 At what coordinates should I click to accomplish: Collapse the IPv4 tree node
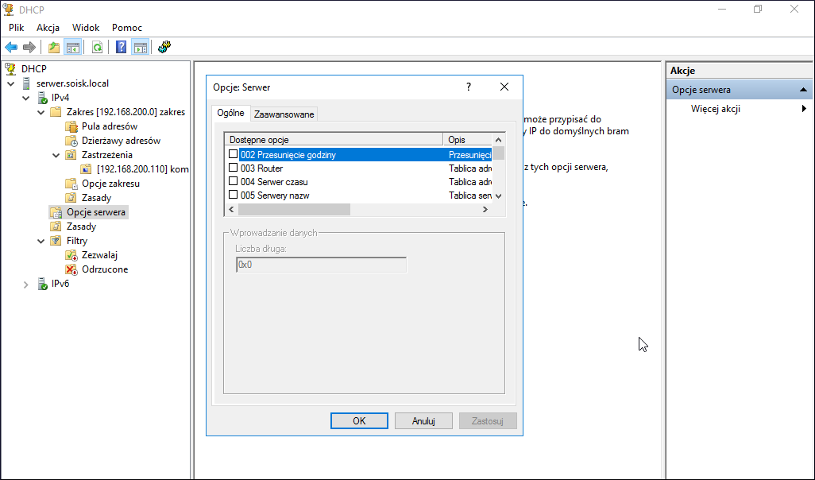coord(26,98)
